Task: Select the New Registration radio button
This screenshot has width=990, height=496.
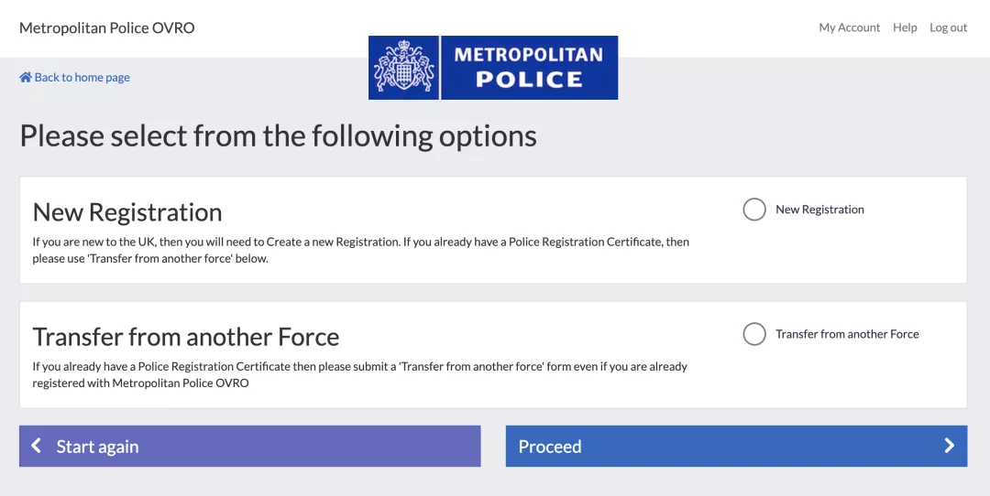Action: 753,210
